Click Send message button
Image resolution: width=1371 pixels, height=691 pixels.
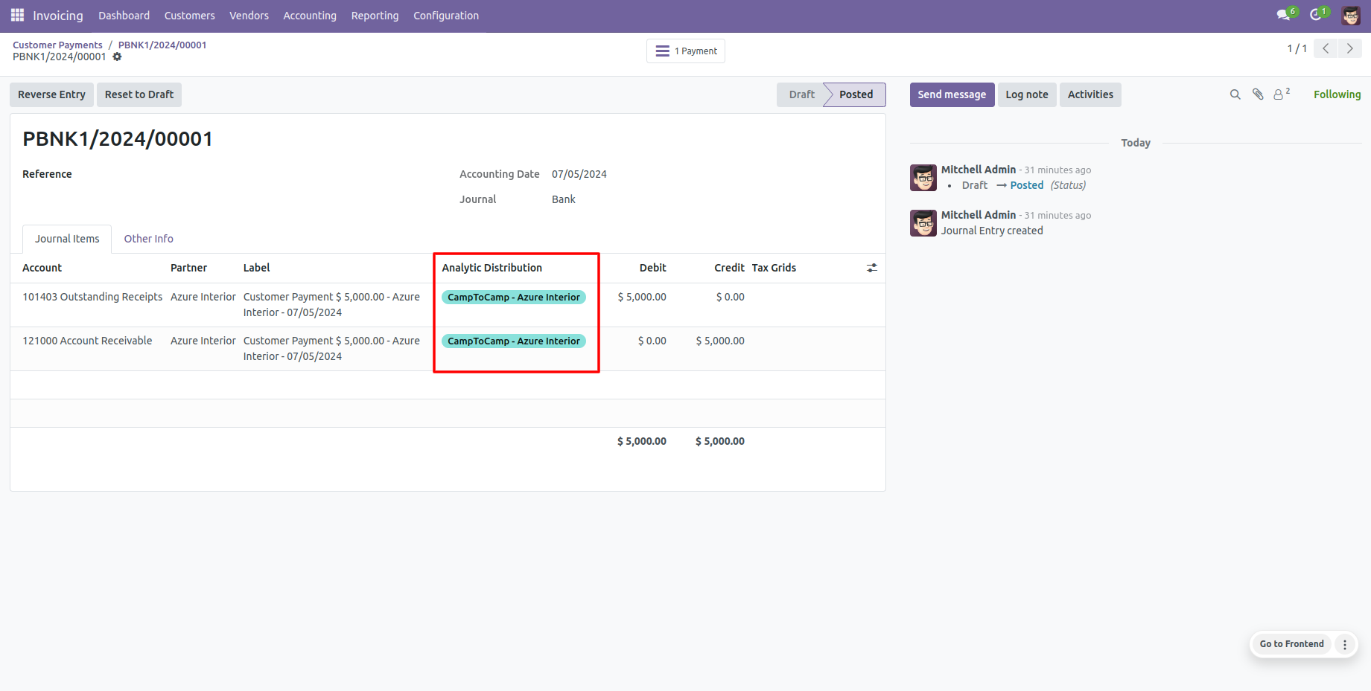point(952,94)
